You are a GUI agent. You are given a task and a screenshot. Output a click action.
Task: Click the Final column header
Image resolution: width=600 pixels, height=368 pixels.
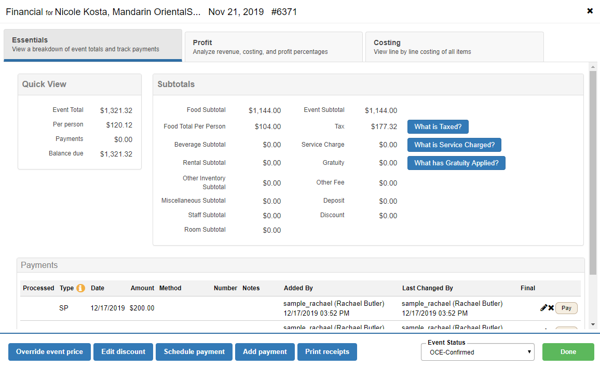528,288
